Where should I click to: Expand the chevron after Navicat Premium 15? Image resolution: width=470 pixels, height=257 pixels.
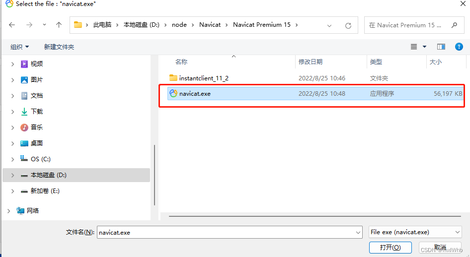click(297, 25)
